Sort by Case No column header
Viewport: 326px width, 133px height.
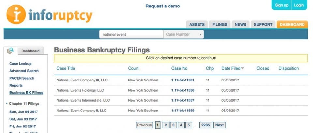[179, 68]
